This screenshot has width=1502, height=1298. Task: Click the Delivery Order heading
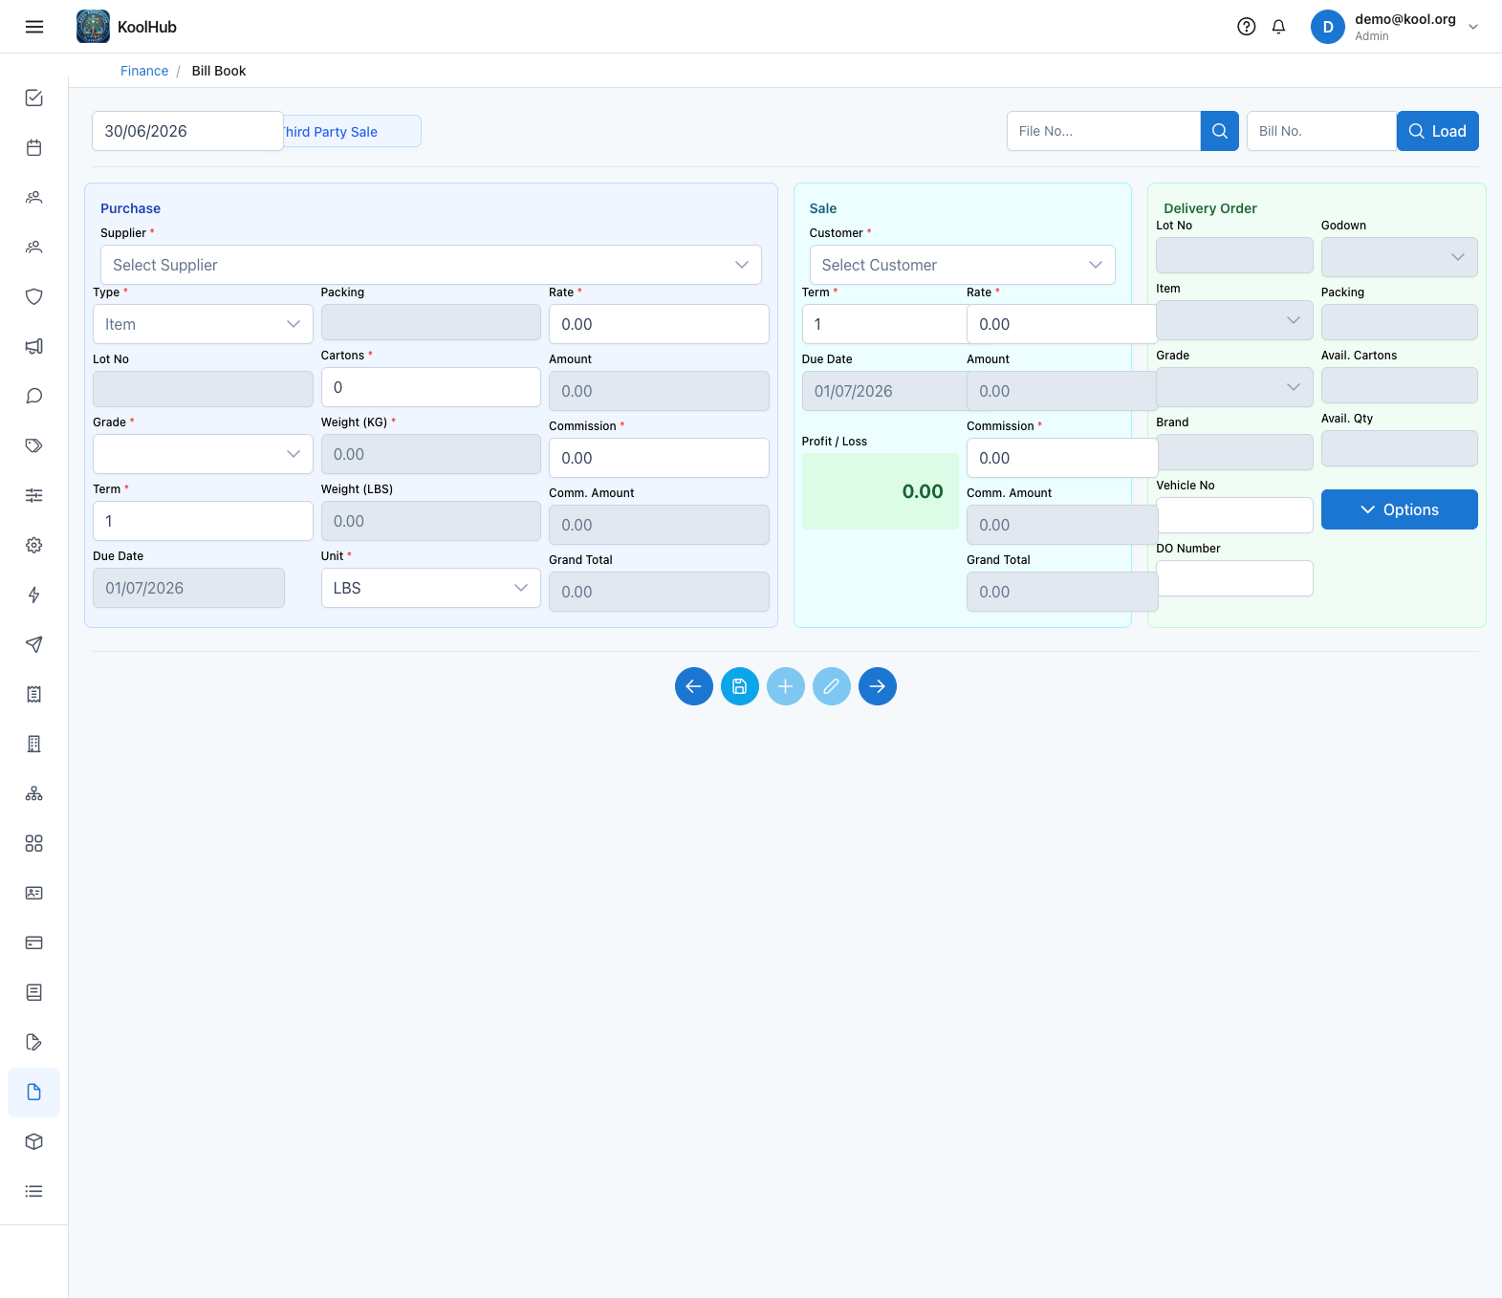1210,208
